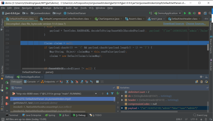Expand the header variable node

[122, 100]
